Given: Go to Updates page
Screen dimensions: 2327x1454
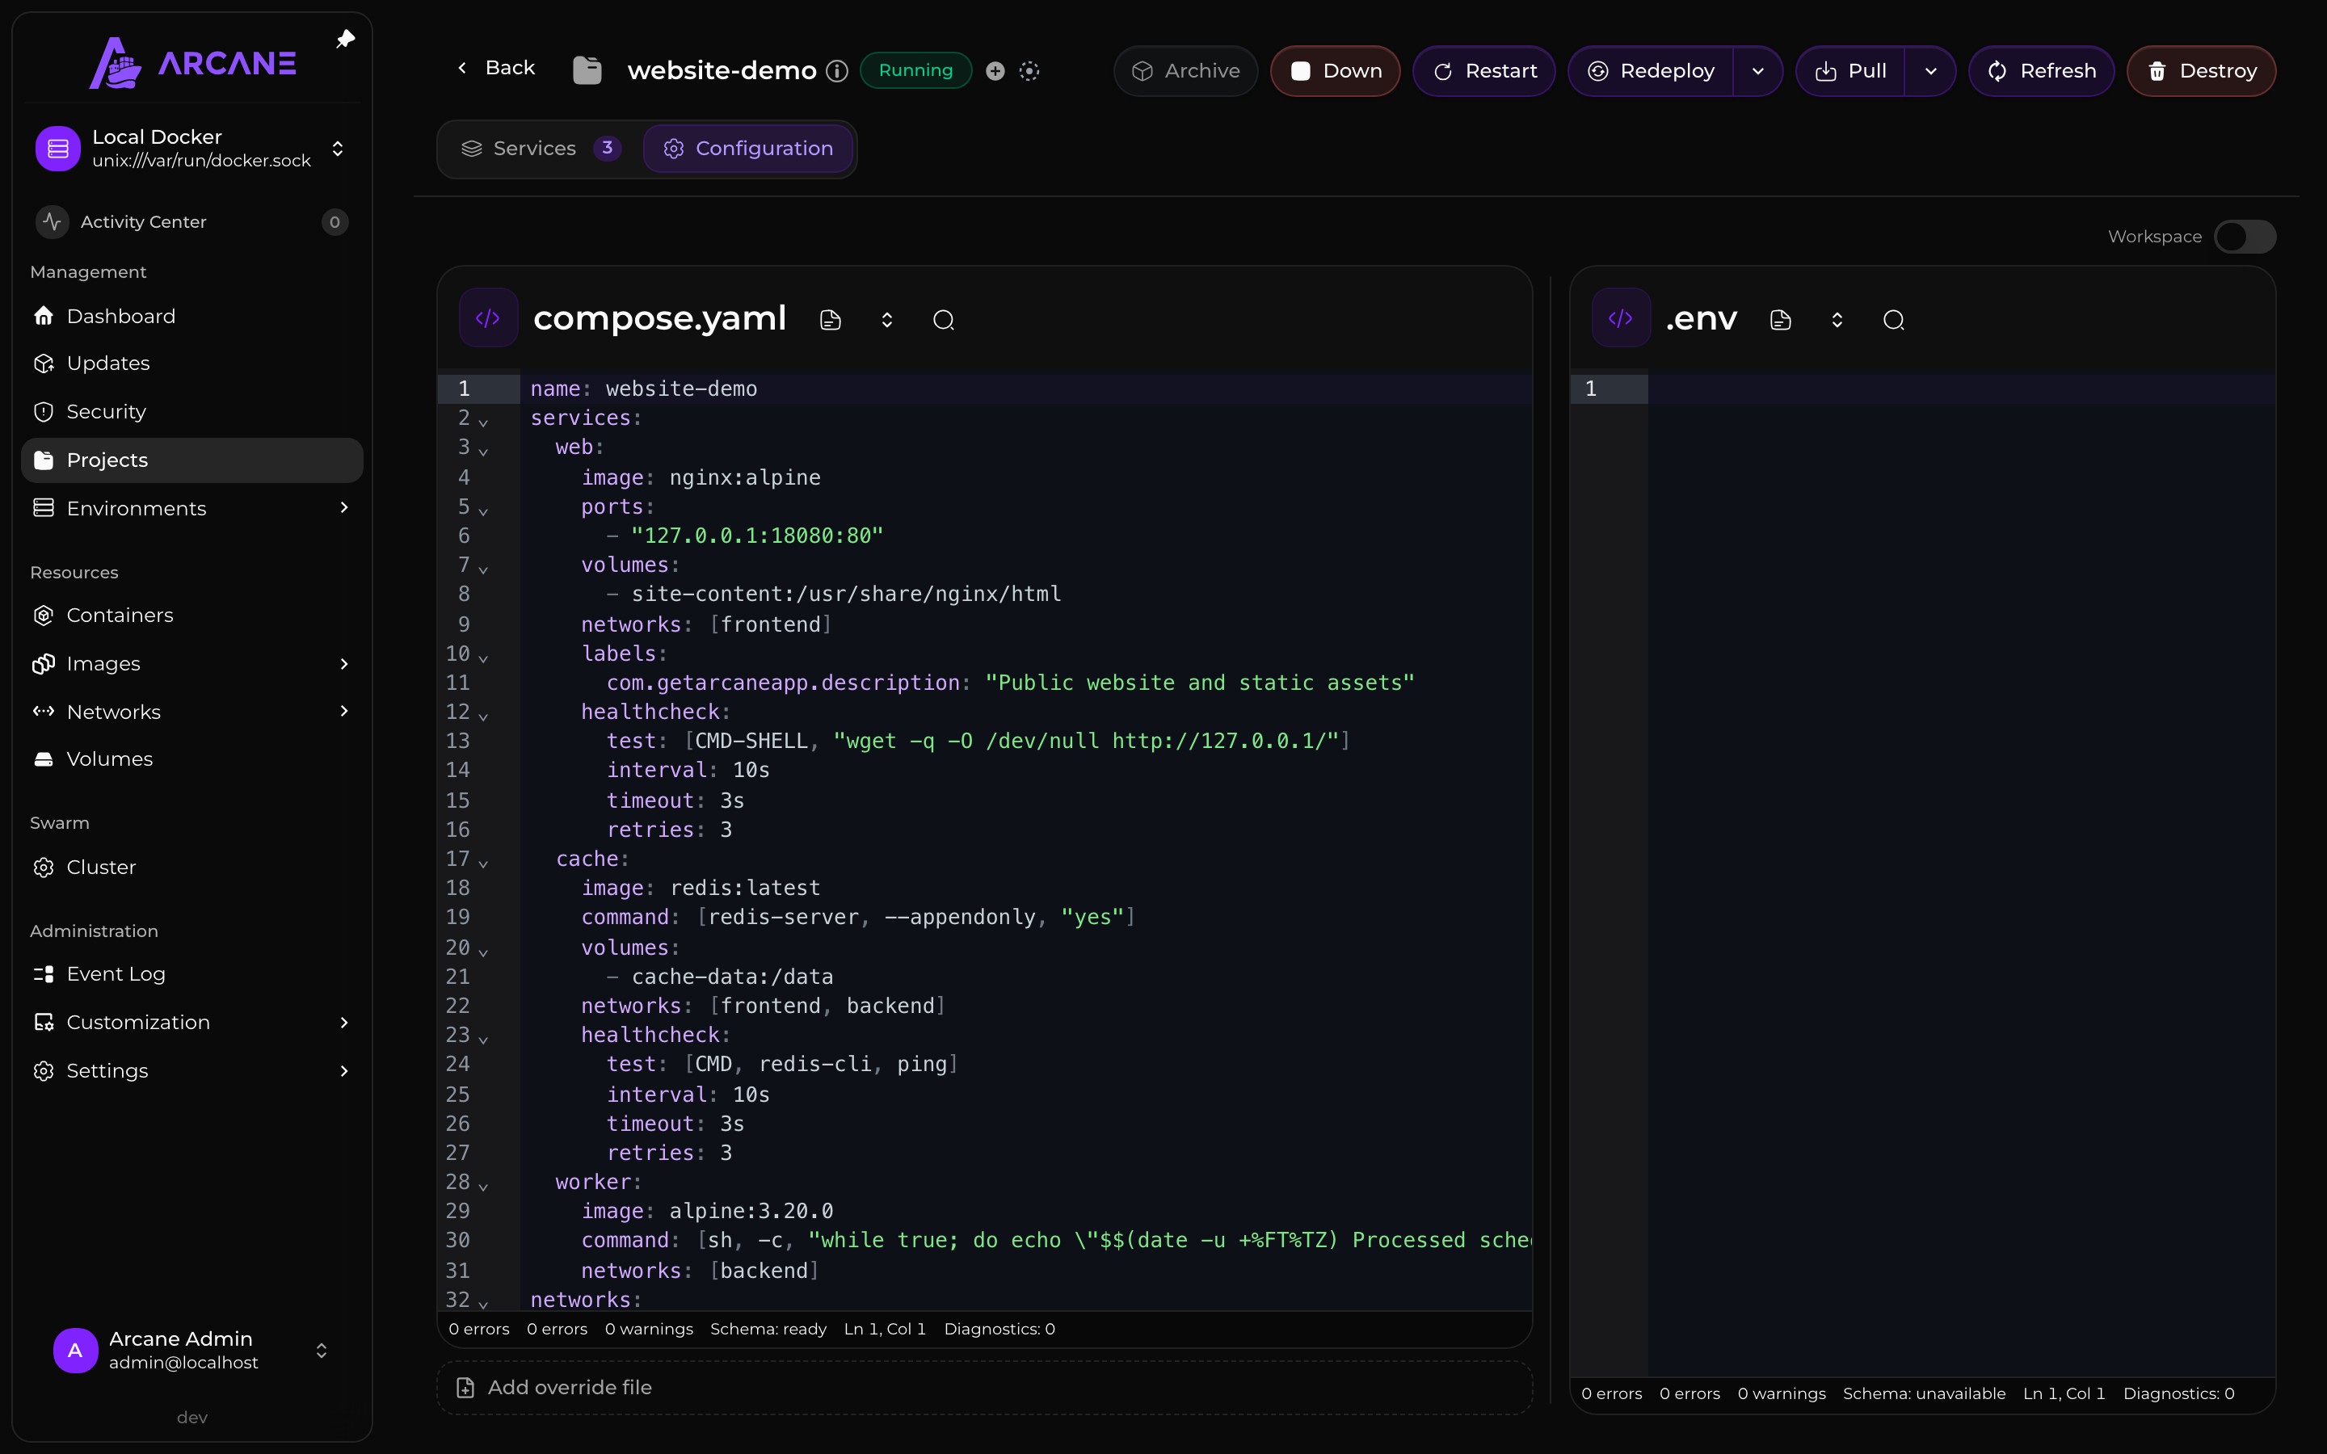Looking at the screenshot, I should tap(192, 363).
